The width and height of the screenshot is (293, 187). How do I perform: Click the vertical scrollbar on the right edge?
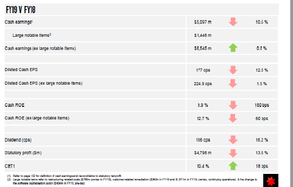pos(291,93)
